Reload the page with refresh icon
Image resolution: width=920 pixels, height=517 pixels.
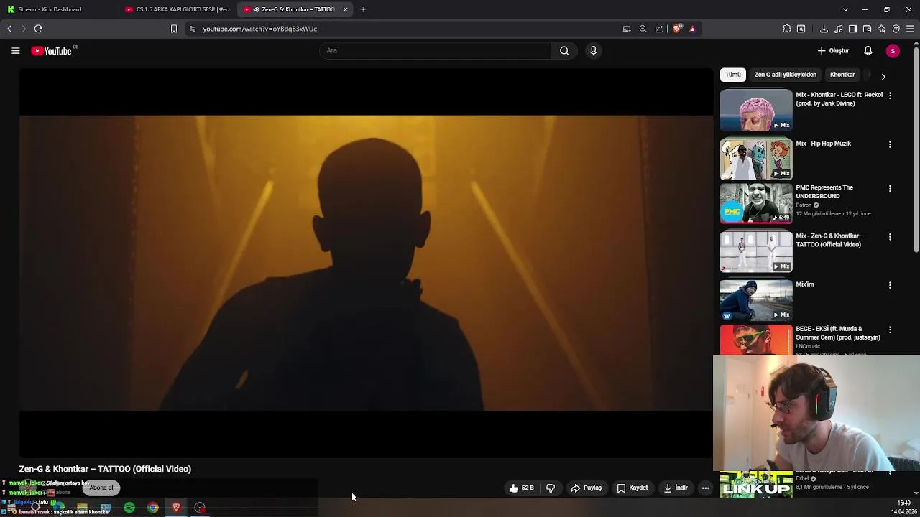pos(38,29)
